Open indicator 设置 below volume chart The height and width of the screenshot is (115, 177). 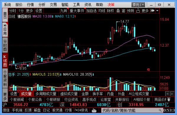click(14, 94)
